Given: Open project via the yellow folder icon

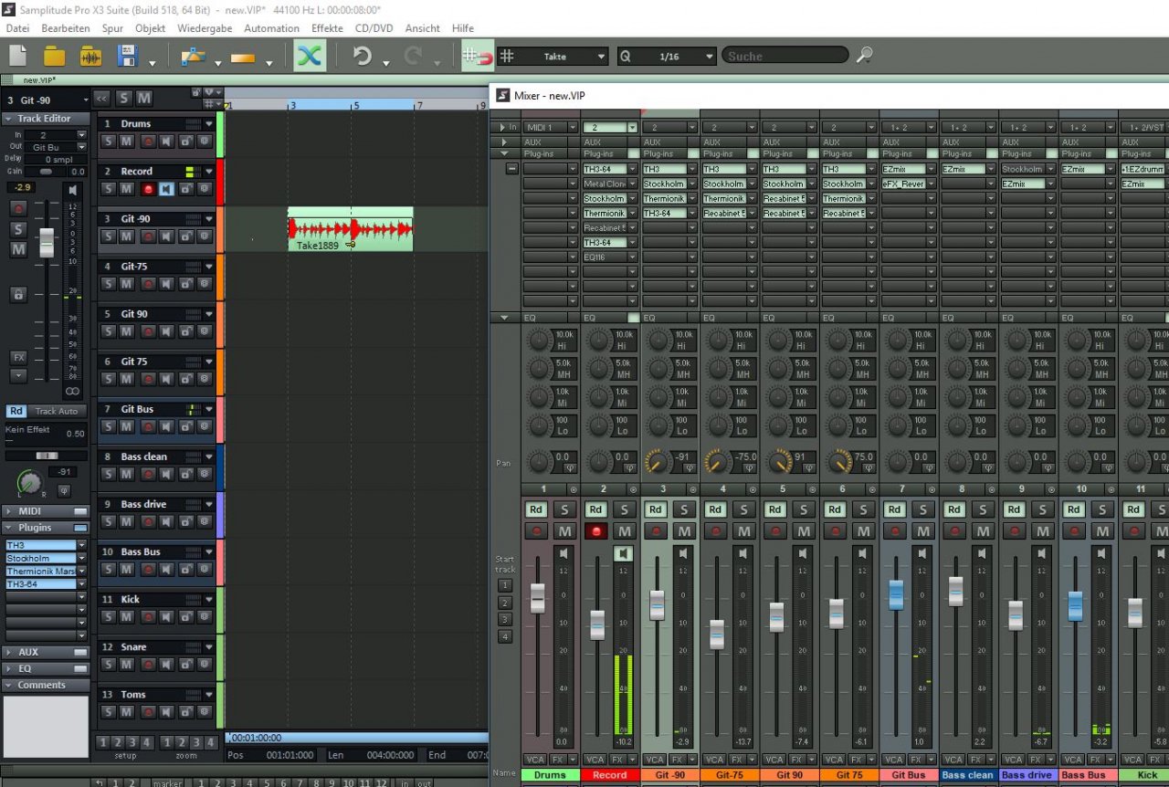Looking at the screenshot, I should (55, 56).
